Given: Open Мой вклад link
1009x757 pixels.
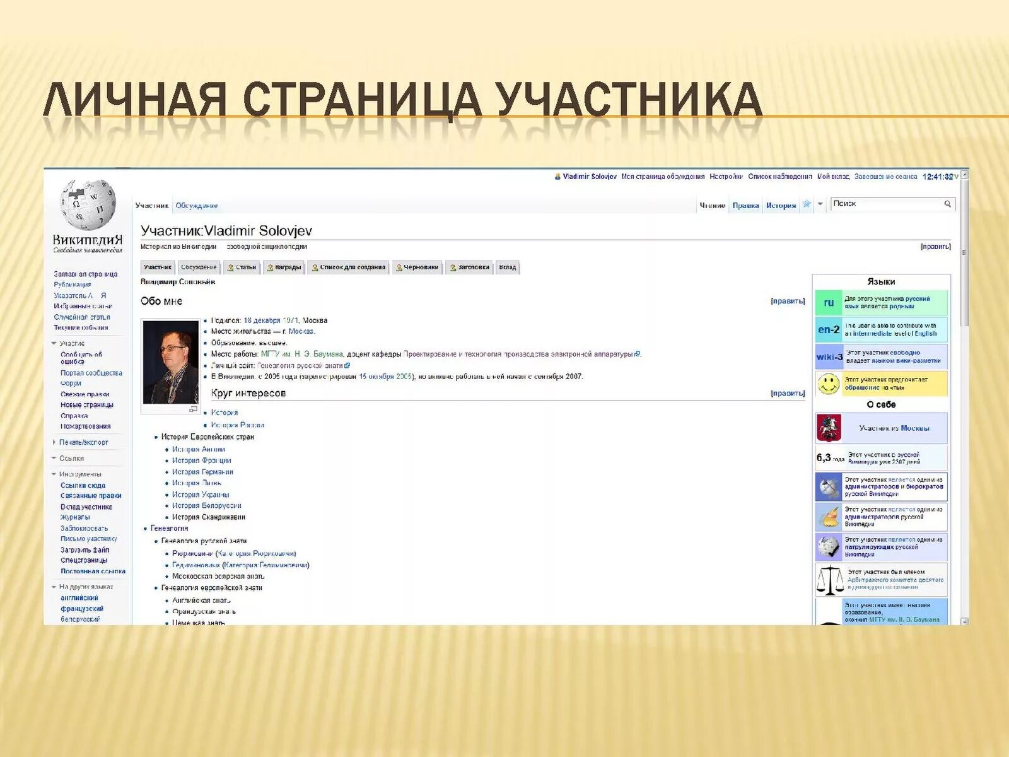Looking at the screenshot, I should [x=834, y=177].
